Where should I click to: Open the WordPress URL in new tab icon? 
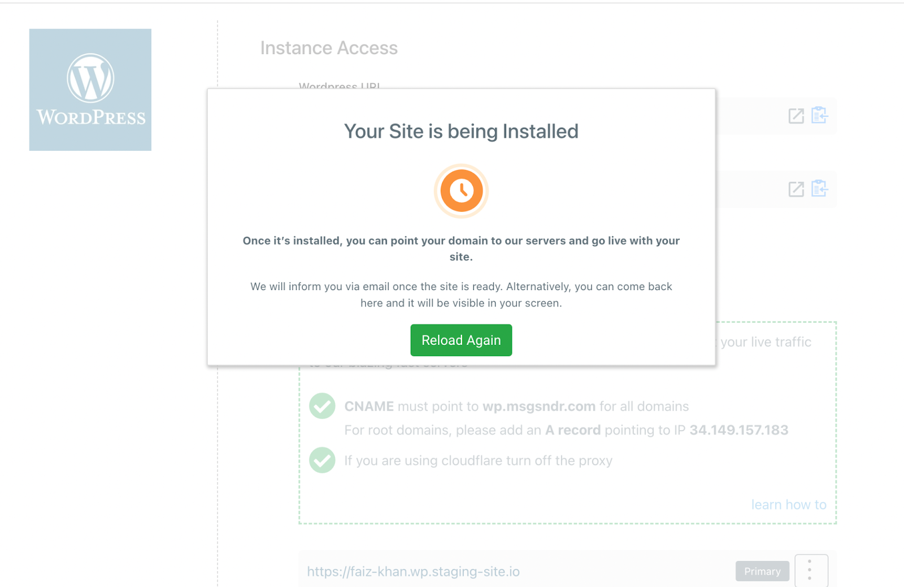click(796, 116)
